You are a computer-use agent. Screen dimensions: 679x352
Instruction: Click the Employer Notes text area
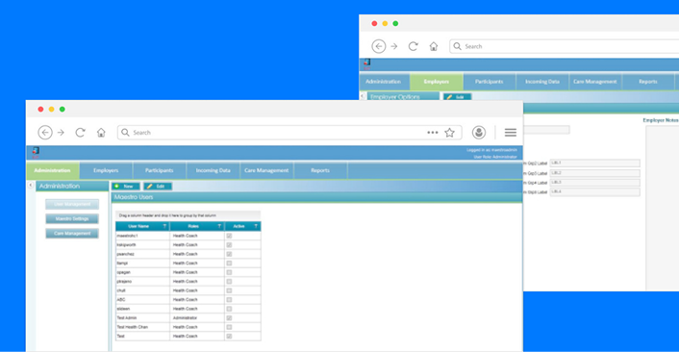[x=663, y=208]
